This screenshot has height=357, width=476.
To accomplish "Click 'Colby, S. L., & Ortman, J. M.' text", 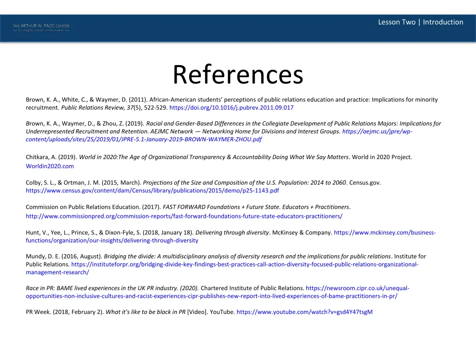I will 63,182.
